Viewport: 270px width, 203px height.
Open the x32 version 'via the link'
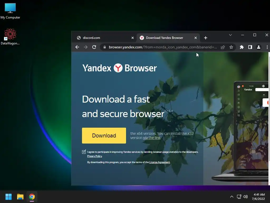152,138
